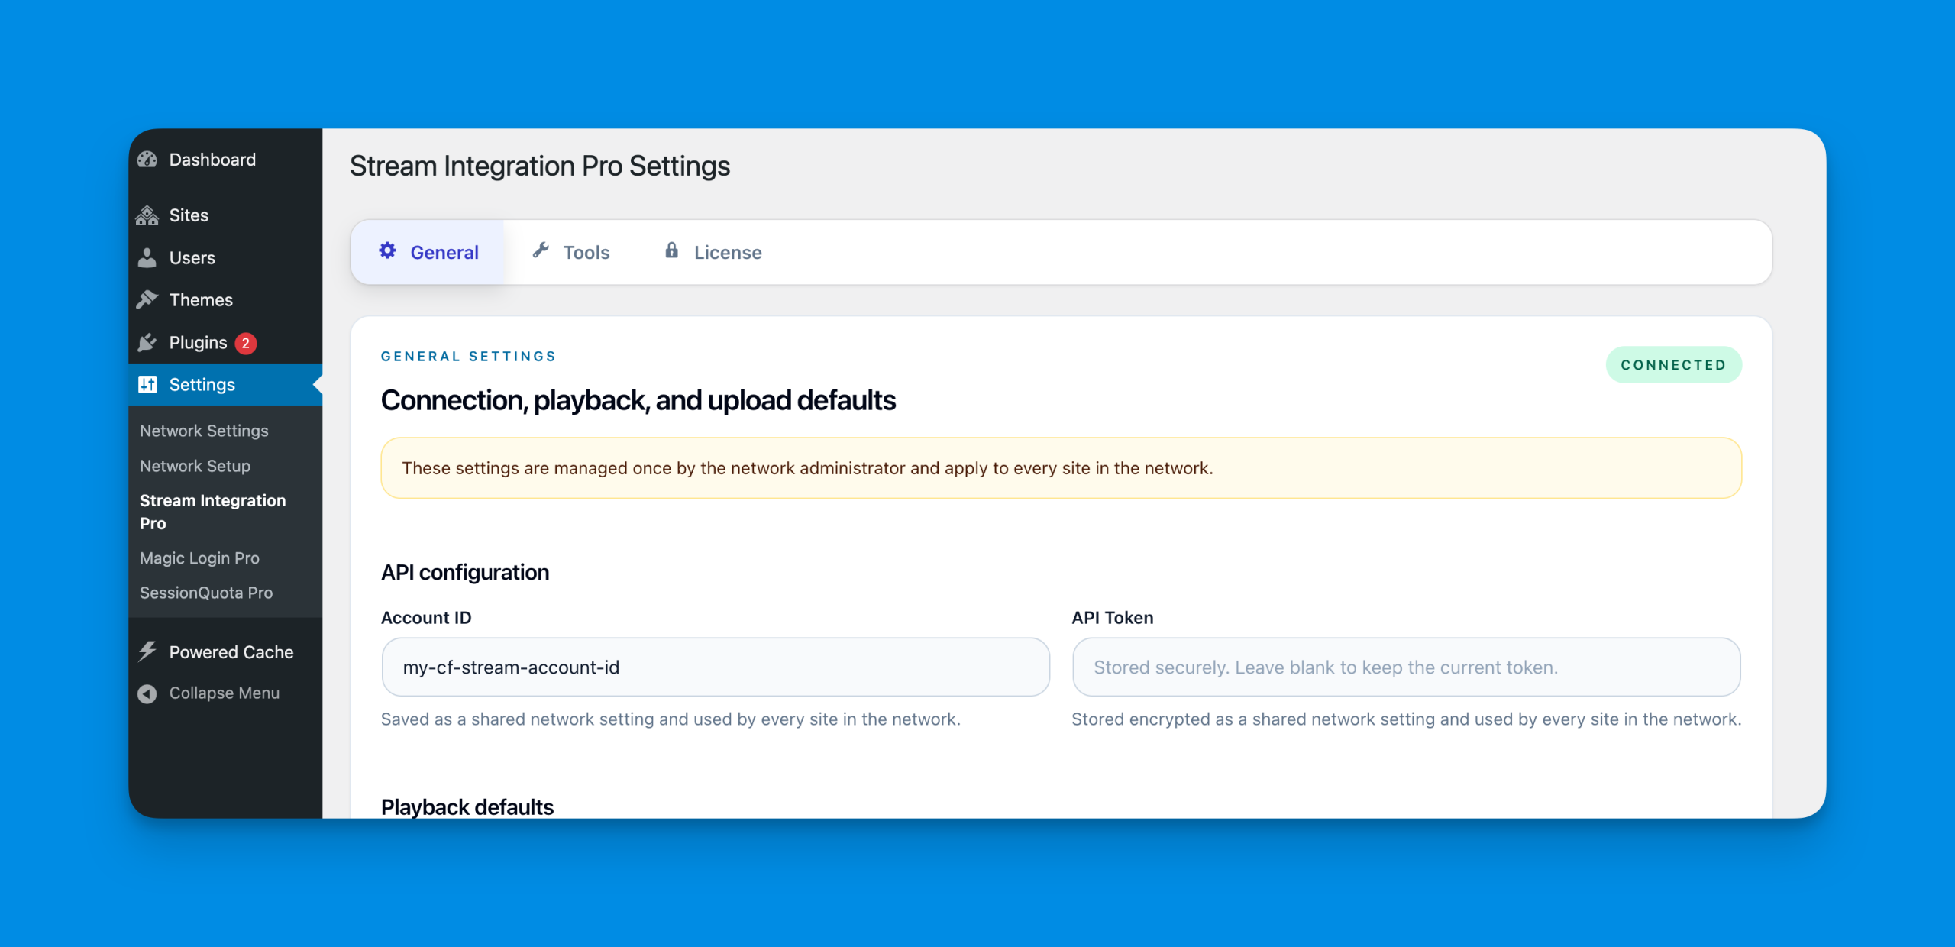
Task: Click the Account ID input field
Action: point(716,667)
